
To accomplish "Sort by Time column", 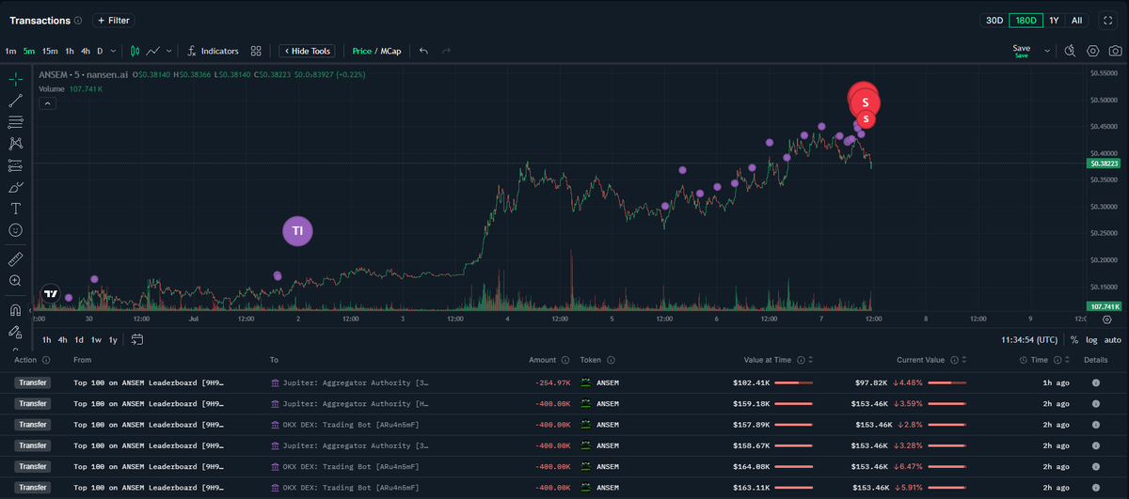I will point(1066,360).
